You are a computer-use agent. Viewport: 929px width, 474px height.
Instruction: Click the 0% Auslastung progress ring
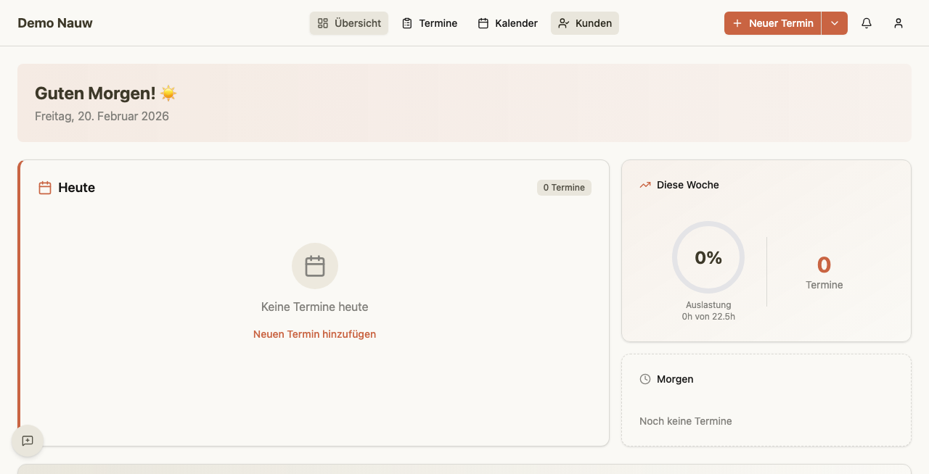[708, 257]
